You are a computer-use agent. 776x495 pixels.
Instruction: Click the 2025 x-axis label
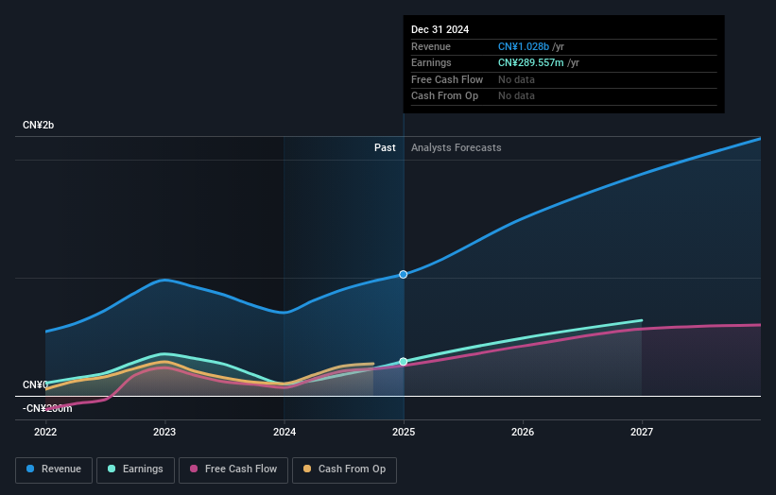click(404, 433)
